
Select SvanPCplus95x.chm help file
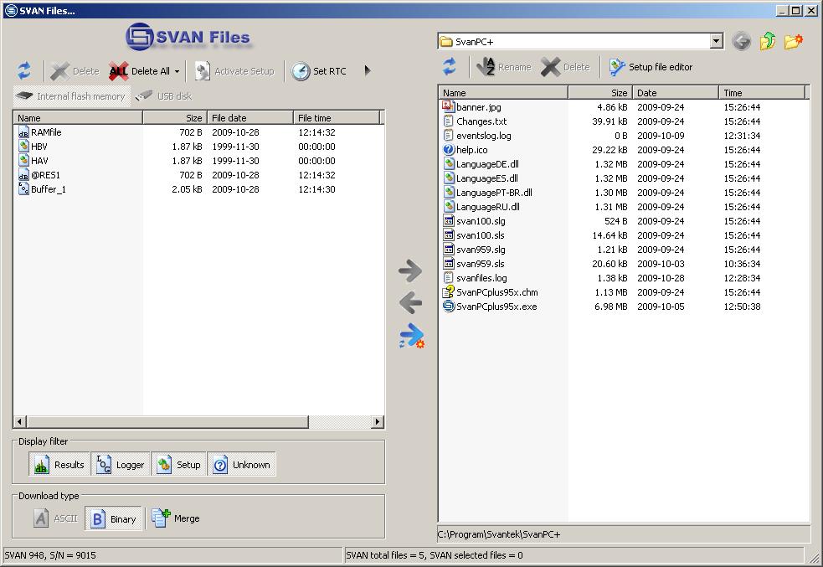tap(491, 291)
